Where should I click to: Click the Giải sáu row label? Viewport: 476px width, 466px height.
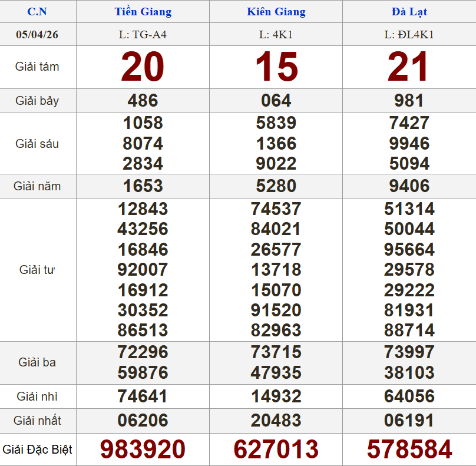coord(37,144)
